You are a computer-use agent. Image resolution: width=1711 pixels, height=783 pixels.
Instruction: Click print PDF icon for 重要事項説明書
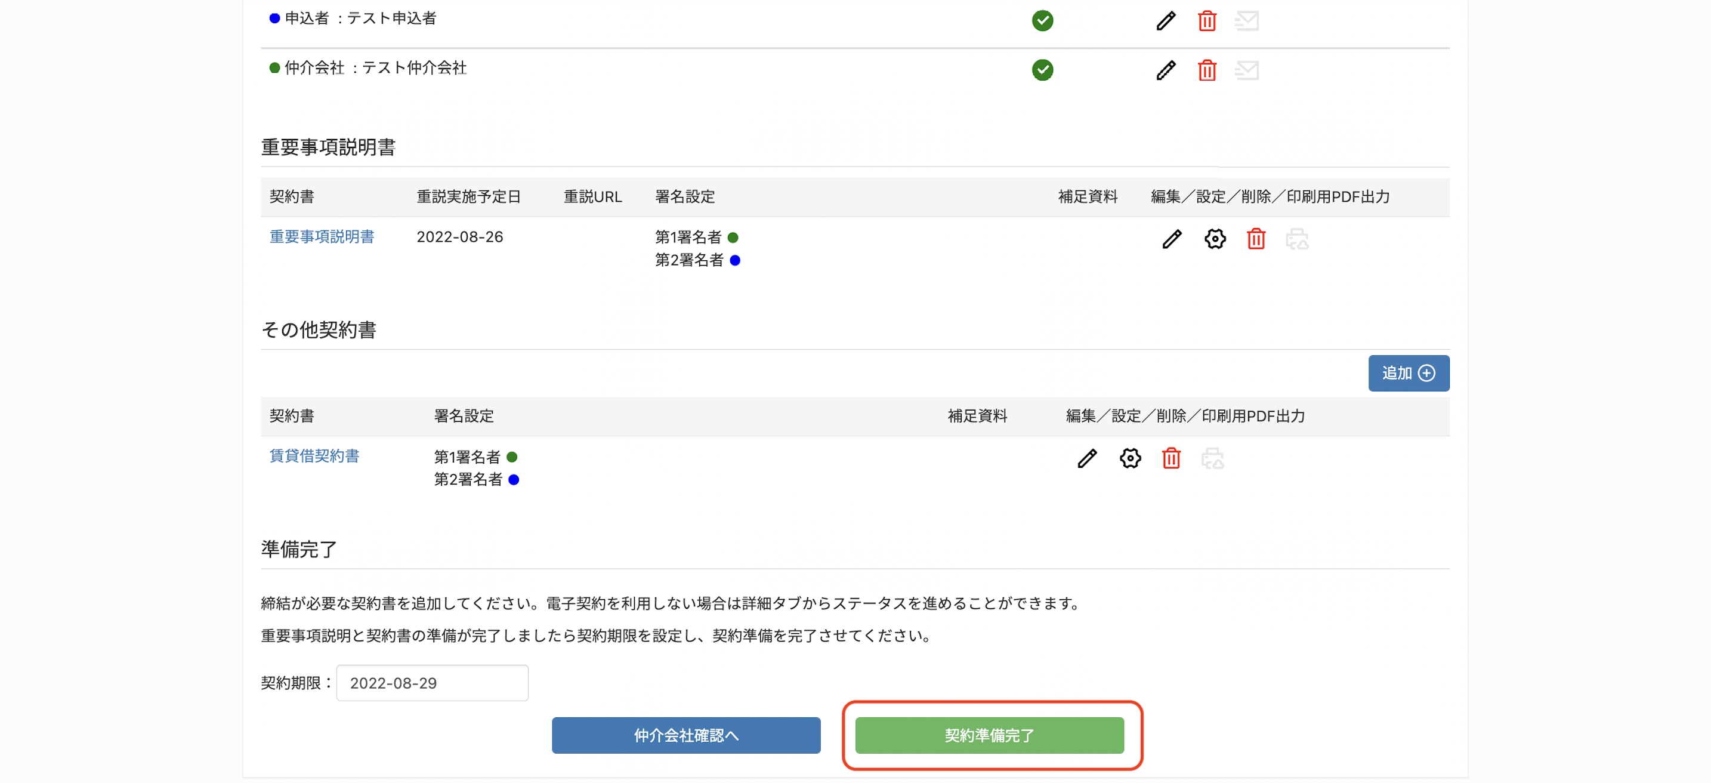tap(1296, 239)
